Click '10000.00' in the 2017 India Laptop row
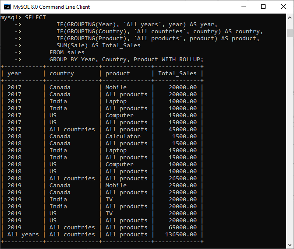 pyautogui.click(x=183, y=102)
